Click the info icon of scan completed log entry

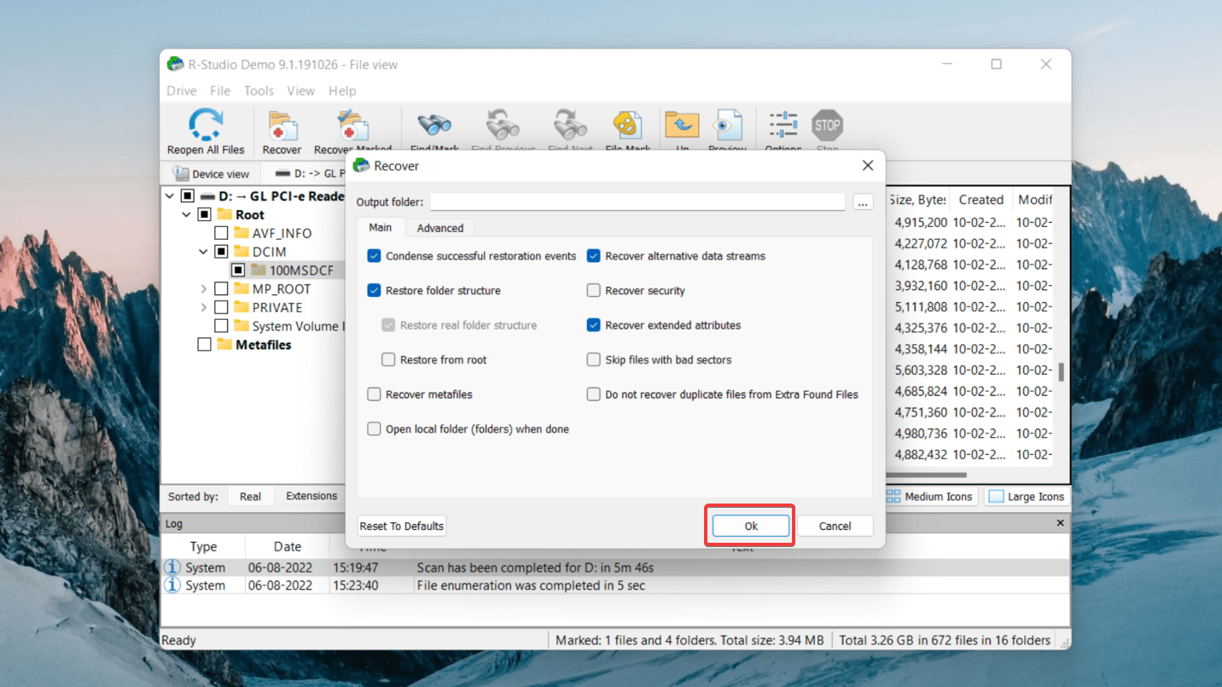172,568
